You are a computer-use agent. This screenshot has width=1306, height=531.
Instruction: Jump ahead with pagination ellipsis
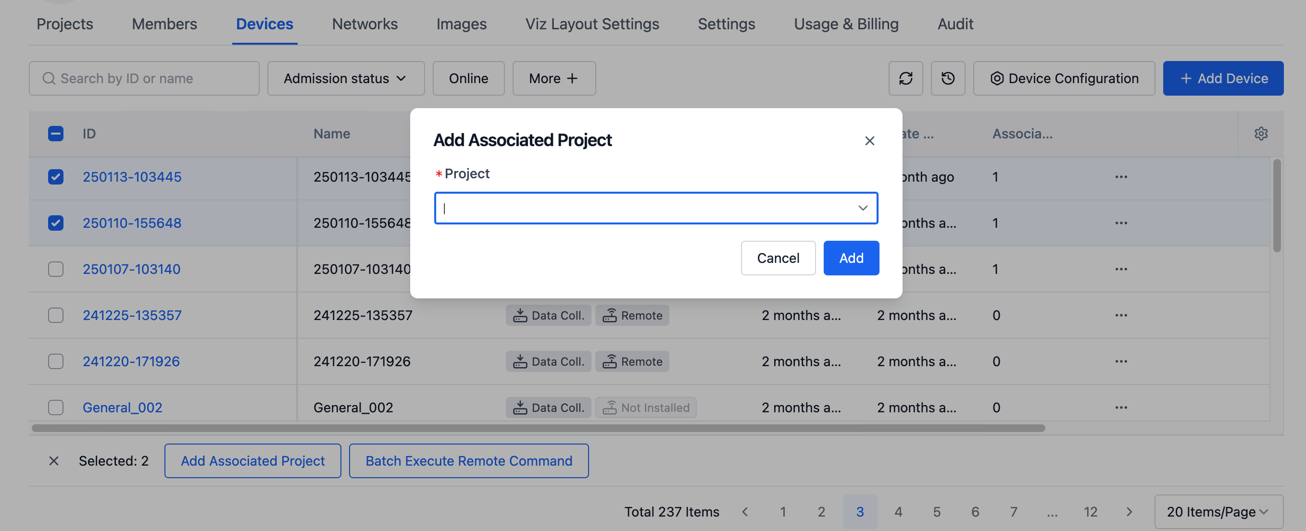tap(1052, 512)
